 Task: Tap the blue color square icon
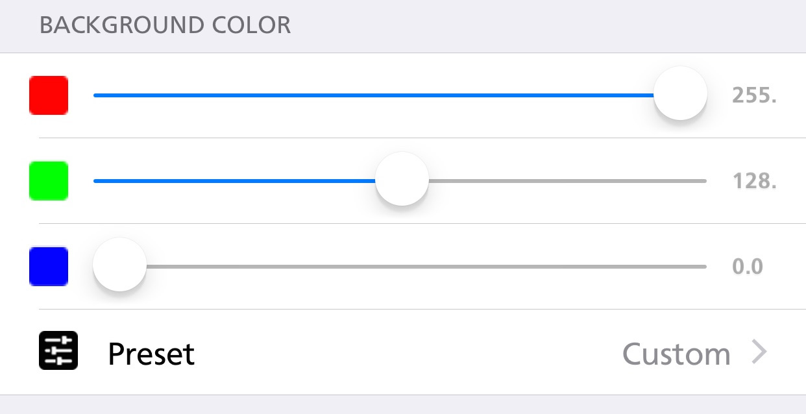pos(49,267)
